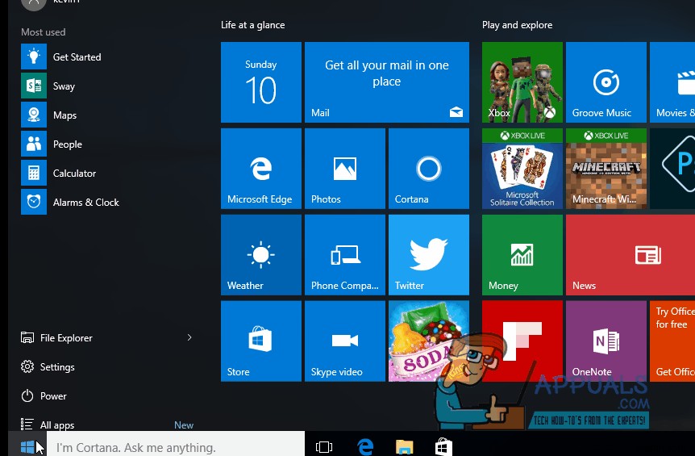Open the Xbox tile

(522, 82)
